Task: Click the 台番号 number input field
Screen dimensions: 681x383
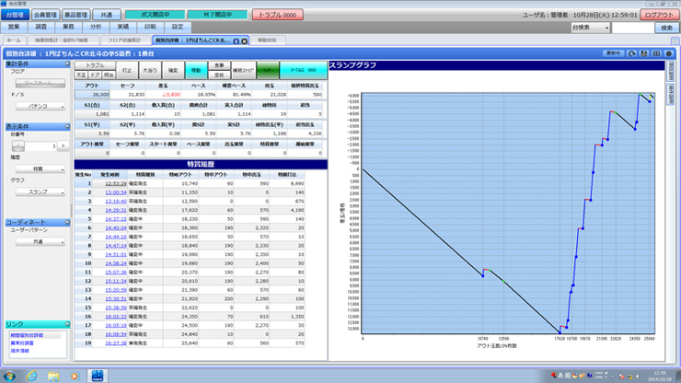Action: [40, 145]
